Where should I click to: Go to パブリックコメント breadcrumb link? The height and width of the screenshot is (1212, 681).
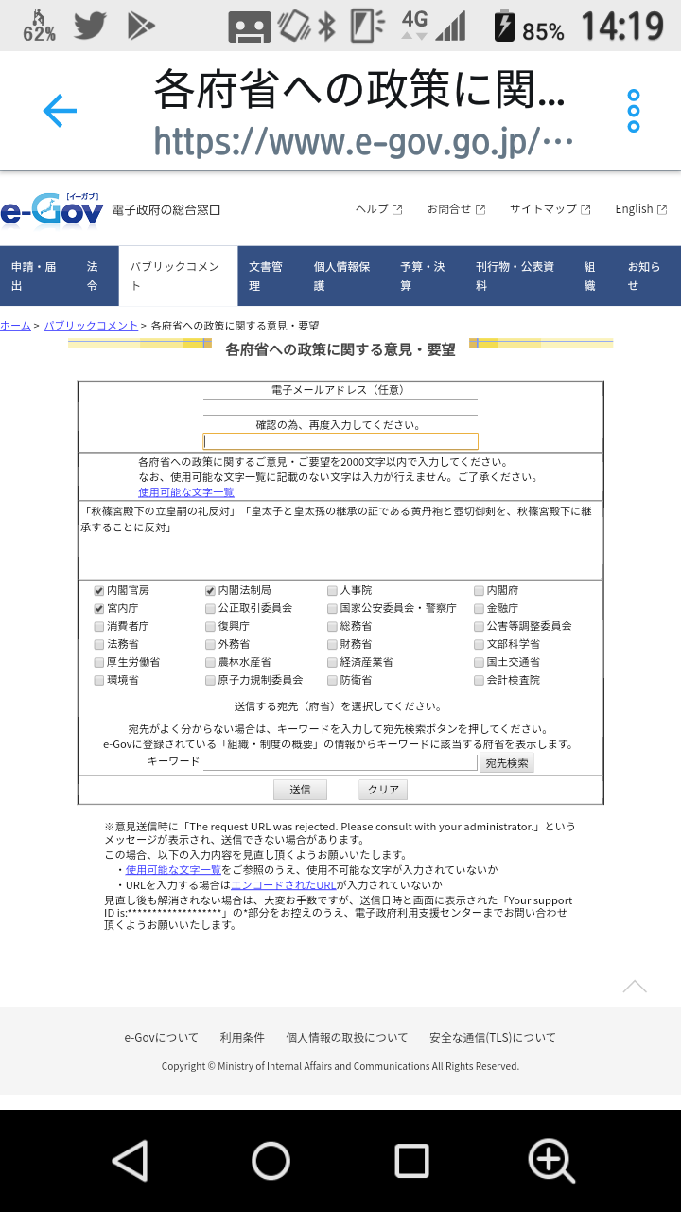coord(91,326)
